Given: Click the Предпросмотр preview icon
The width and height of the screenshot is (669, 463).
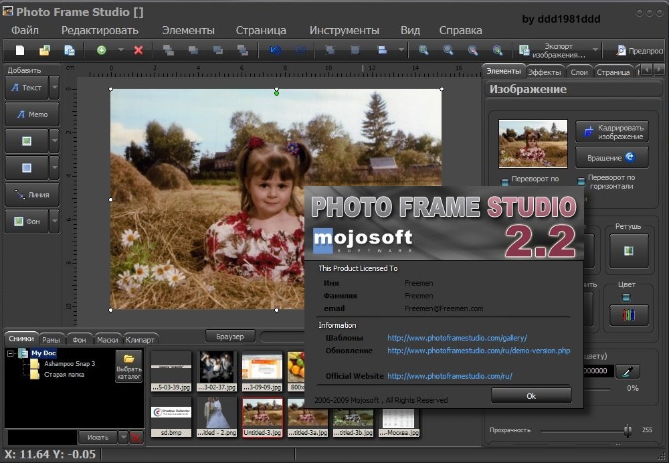Looking at the screenshot, I should (622, 50).
